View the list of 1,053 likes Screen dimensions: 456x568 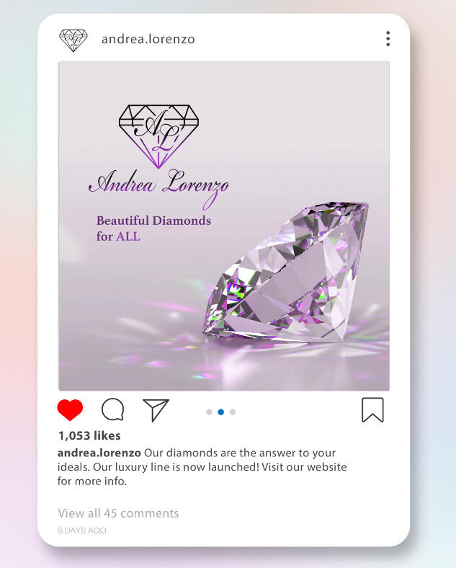[x=89, y=435]
